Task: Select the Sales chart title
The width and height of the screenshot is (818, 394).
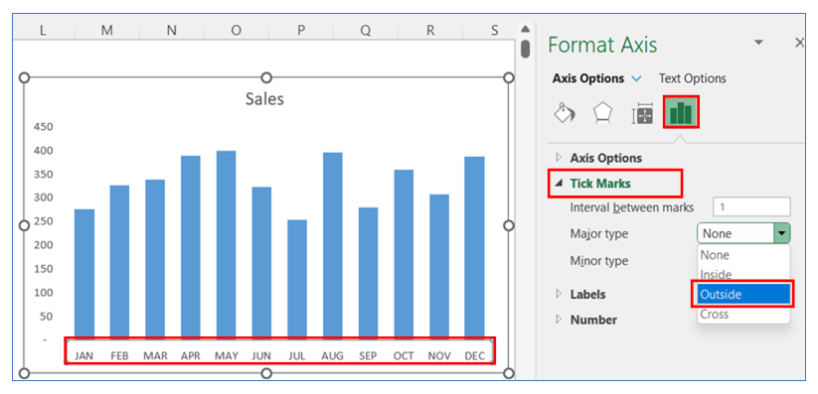Action: click(x=265, y=98)
